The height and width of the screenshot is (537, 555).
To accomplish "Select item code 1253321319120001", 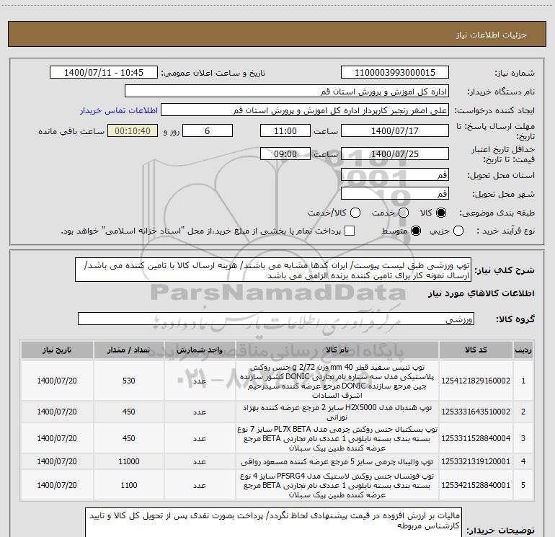I will (x=476, y=461).
